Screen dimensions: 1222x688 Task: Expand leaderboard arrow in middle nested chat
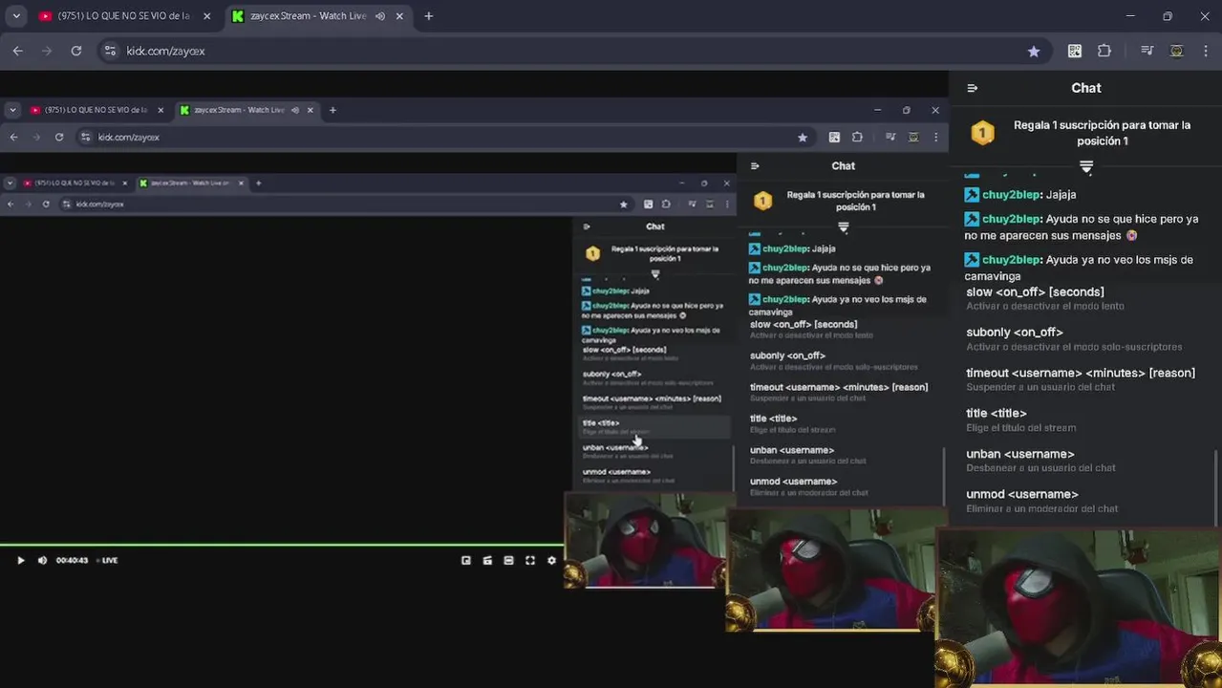(843, 227)
